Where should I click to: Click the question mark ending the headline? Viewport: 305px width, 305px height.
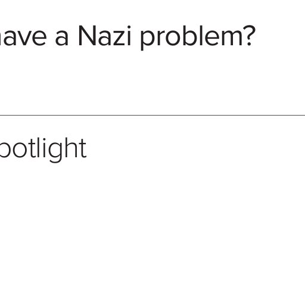[250, 36]
